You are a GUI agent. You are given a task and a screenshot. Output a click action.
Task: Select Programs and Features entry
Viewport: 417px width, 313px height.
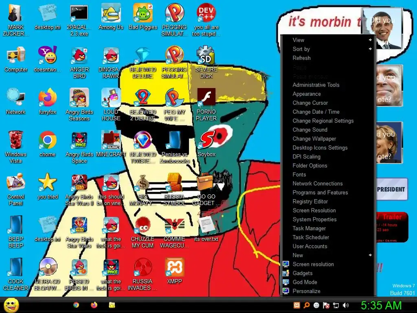[329, 192]
